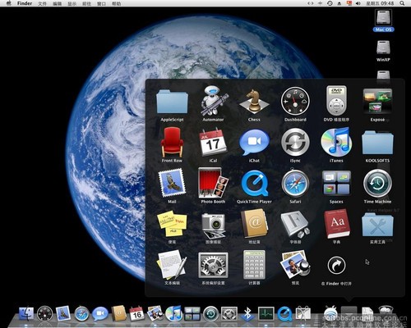
Task: Click the Mail stamp icon in the Dock
Action: point(63,313)
